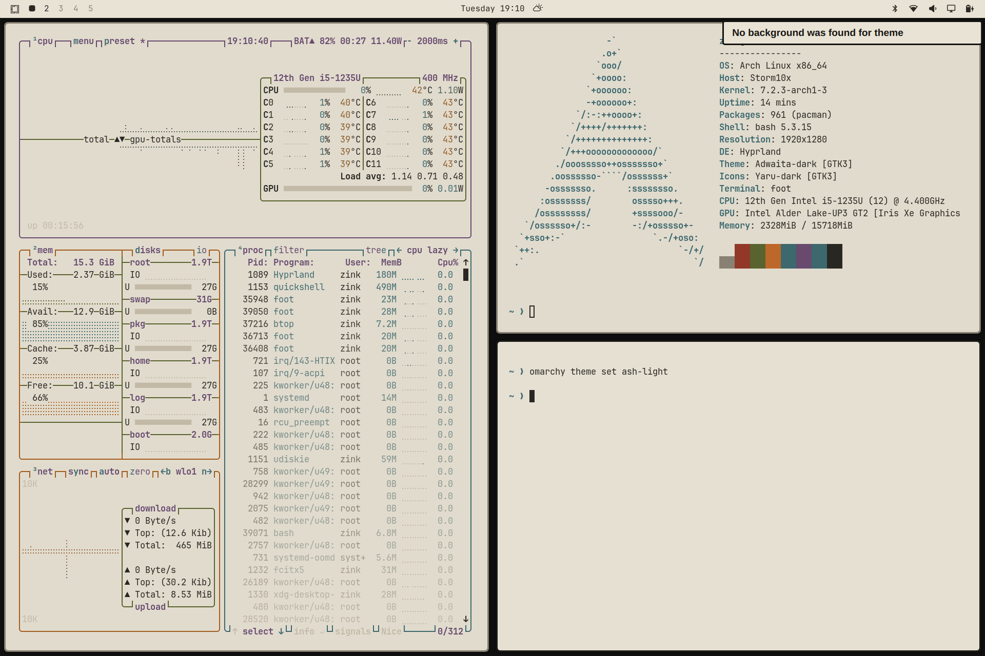Image resolution: width=985 pixels, height=656 pixels.
Task: Toggle sync scaling in net box
Action: coord(78,471)
